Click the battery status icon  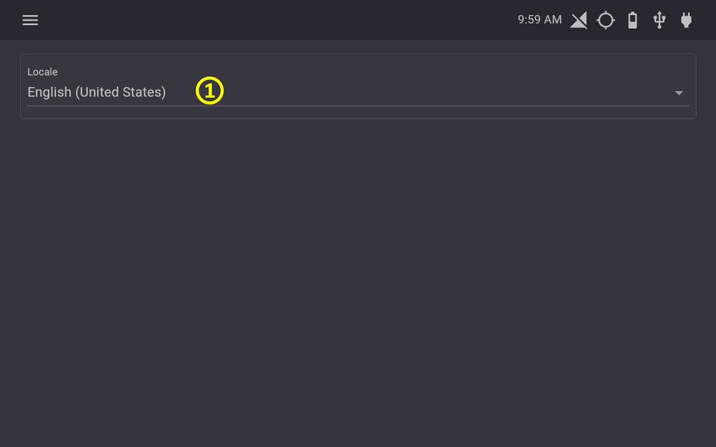[x=633, y=20]
